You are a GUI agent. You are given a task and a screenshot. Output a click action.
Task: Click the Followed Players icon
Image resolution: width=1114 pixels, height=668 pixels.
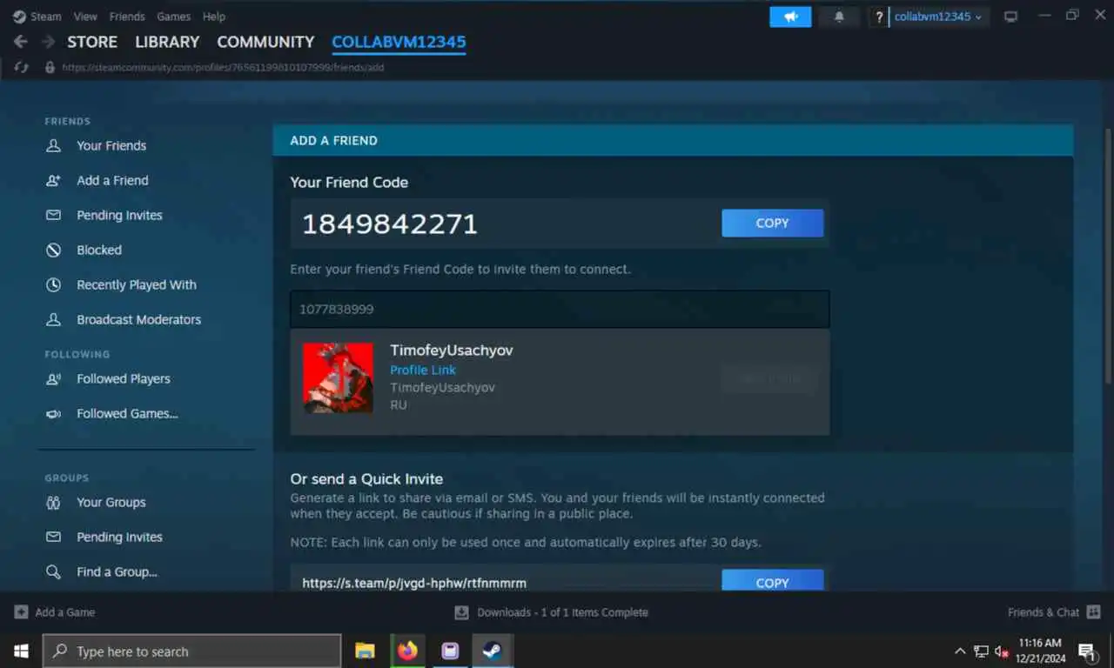pos(54,378)
